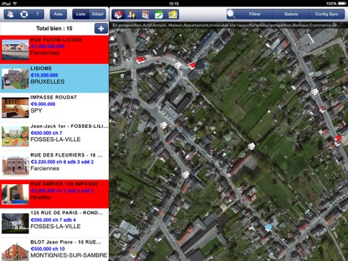The image size is (348, 261).
Task: Tap the €3.330.000 ch 8 sdb 3 details
Action: (x=62, y=162)
